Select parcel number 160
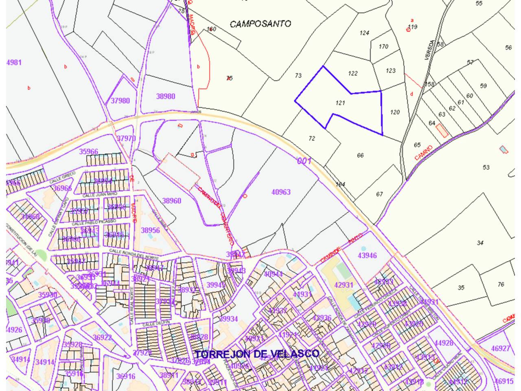Image resolution: width=521 pixels, height=391 pixels. tap(211, 29)
